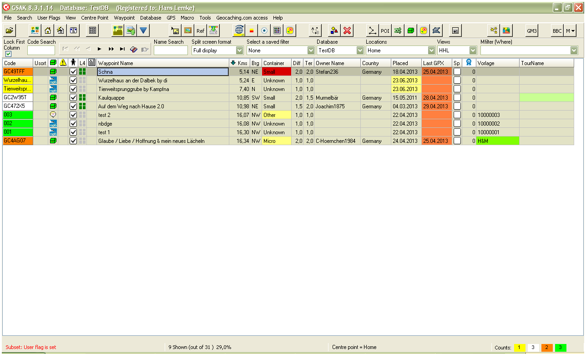Click the green count swatch showing 3
This screenshot has height=354, width=586.
561,348
